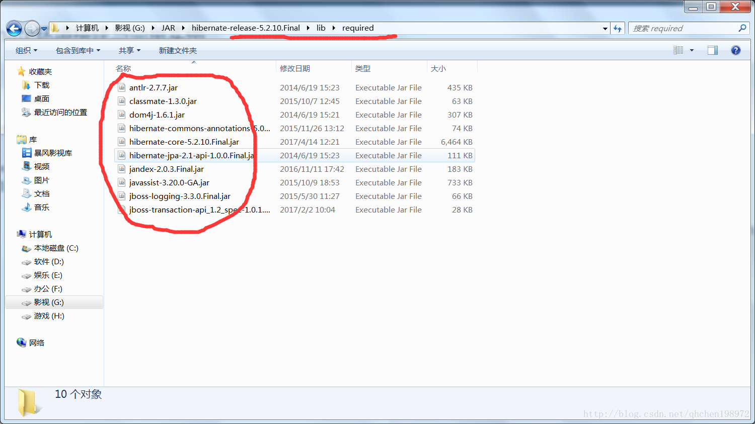The image size is (755, 424).
Task: Open the 共享 menu
Action: pyautogui.click(x=129, y=50)
